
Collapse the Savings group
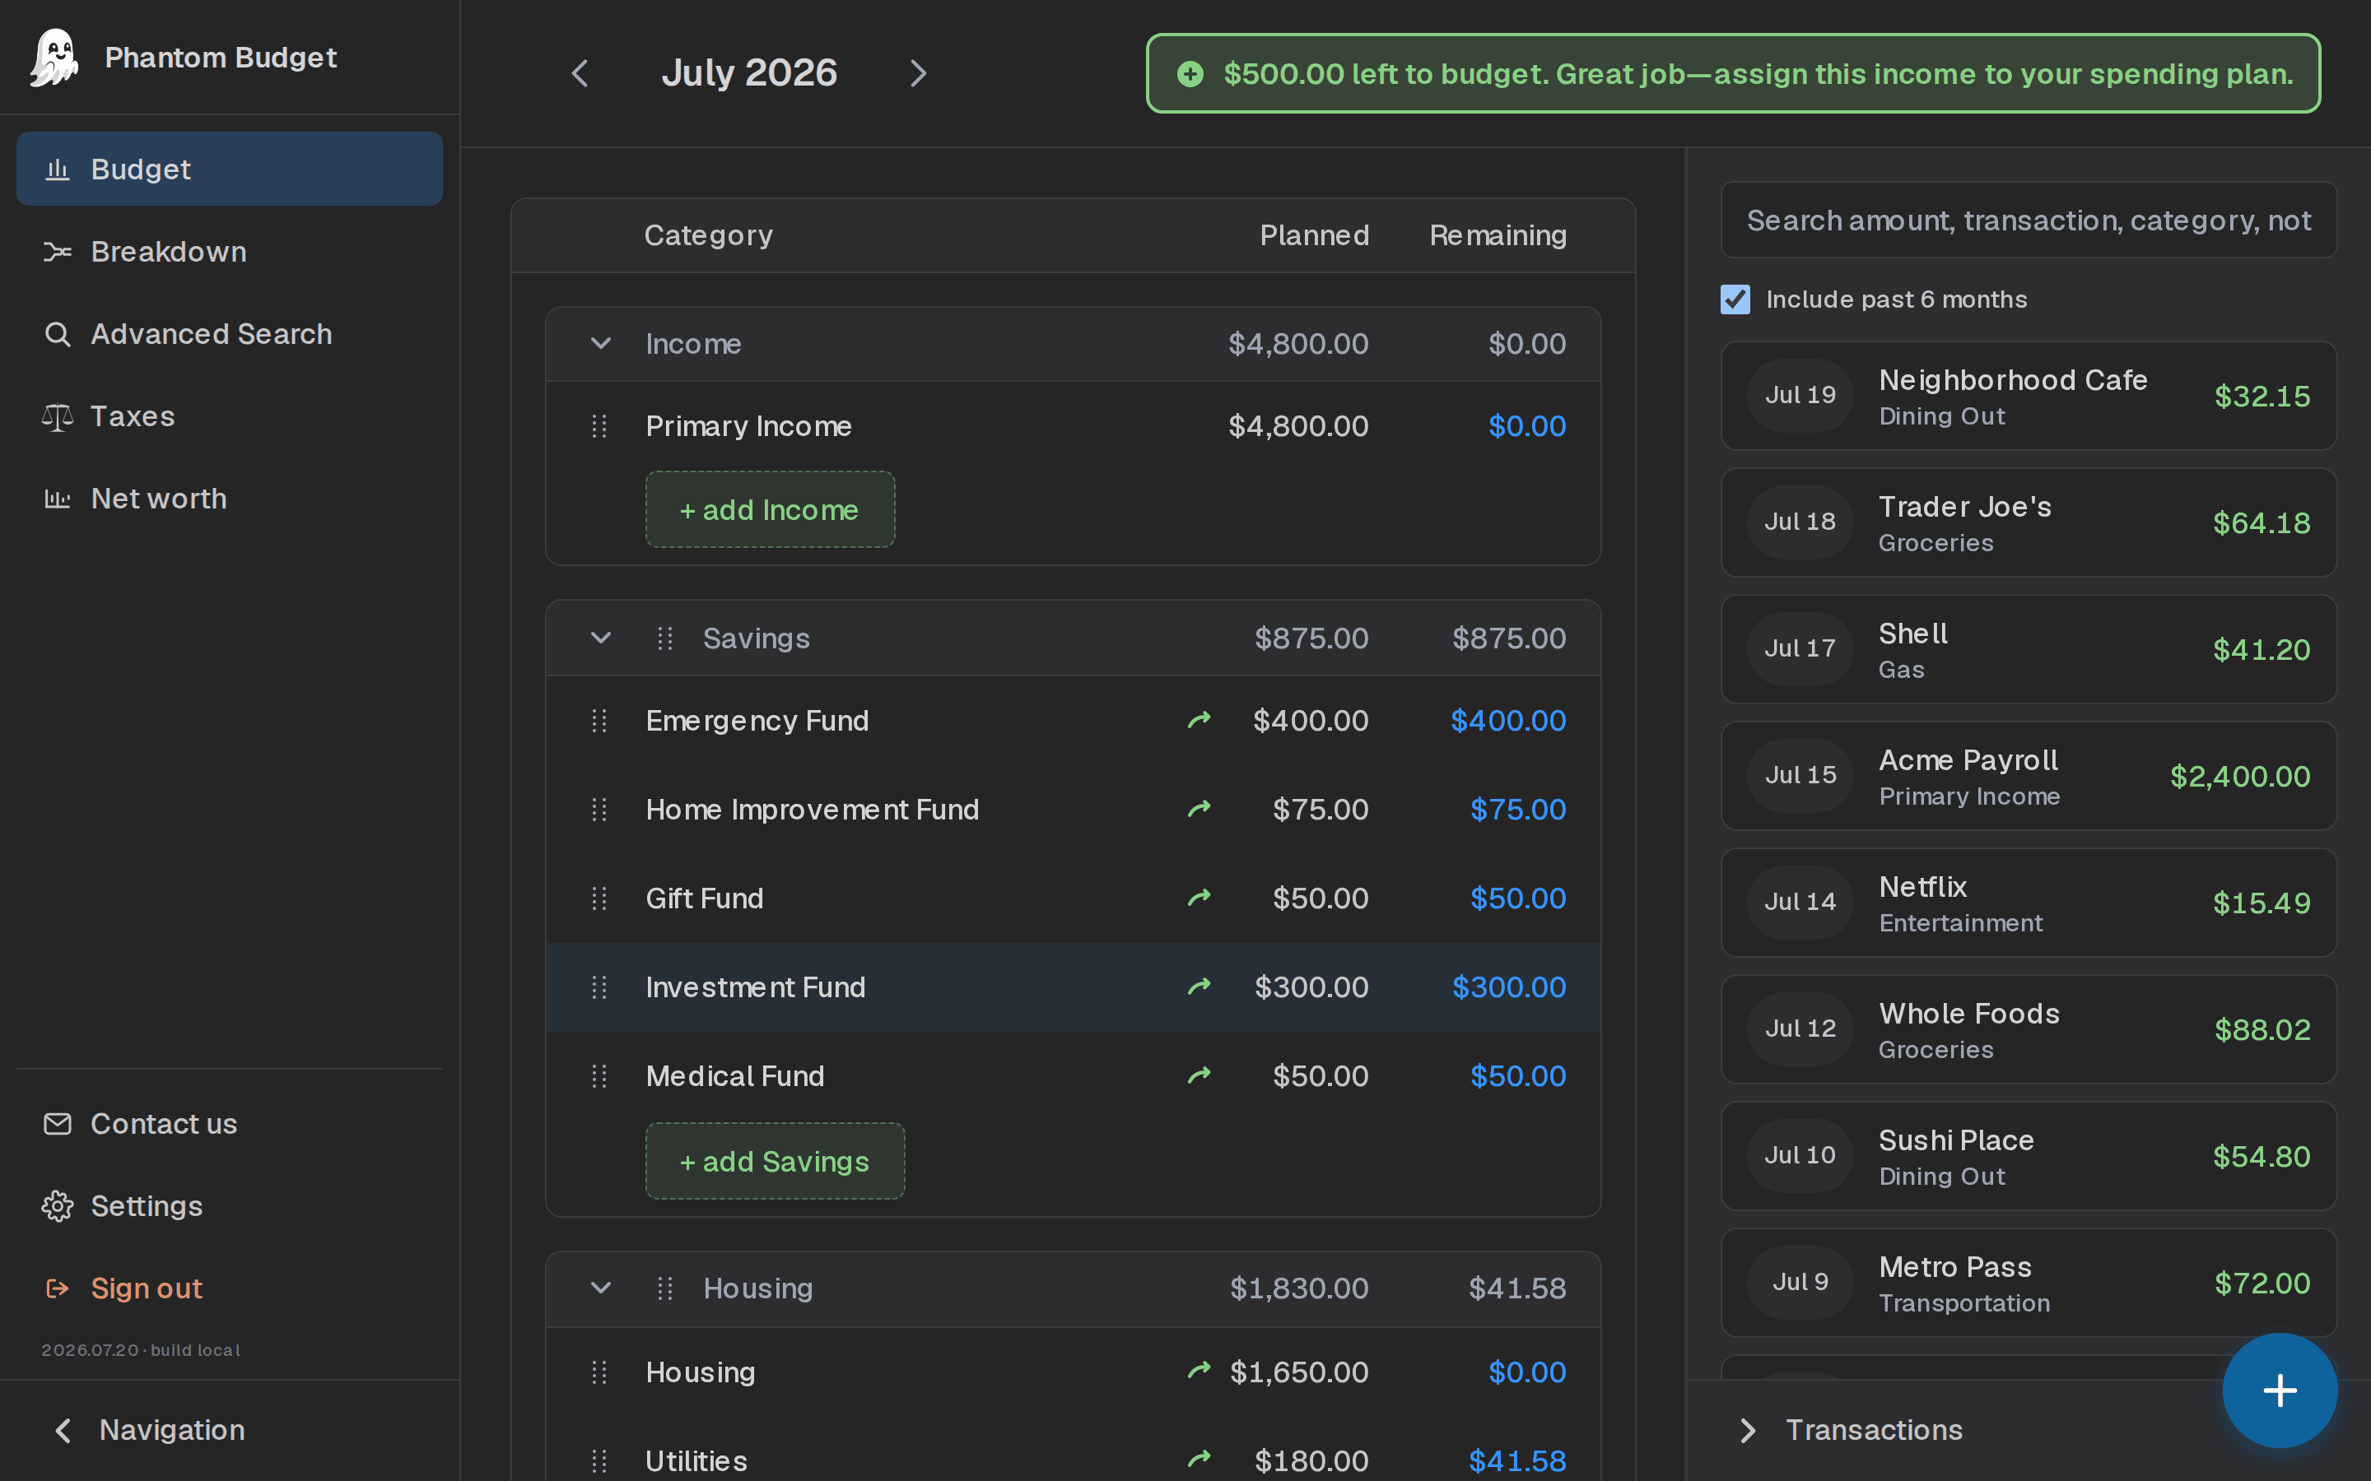coord(601,638)
